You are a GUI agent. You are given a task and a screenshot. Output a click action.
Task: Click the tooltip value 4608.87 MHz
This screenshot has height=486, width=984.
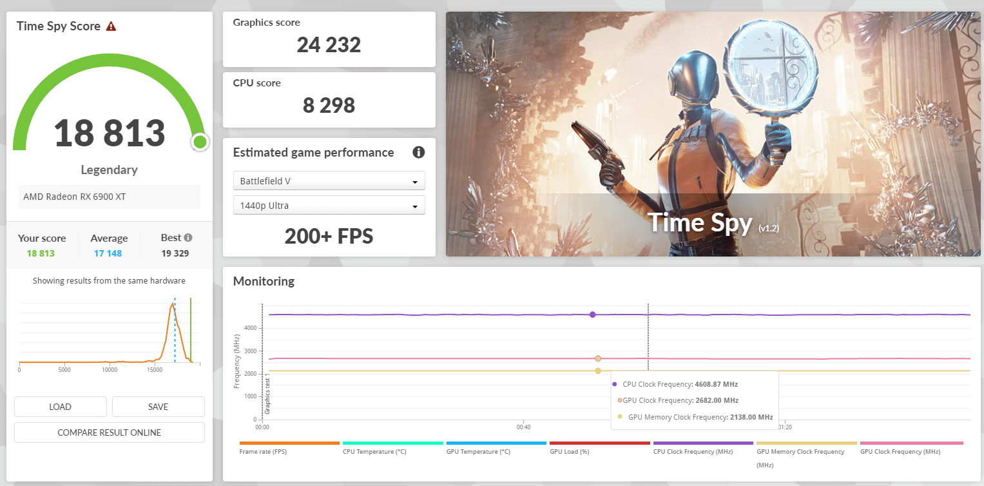[716, 384]
